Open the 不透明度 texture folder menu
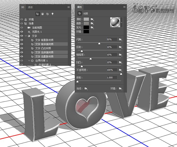The width and height of the screenshot is (177, 147). click(120, 70)
